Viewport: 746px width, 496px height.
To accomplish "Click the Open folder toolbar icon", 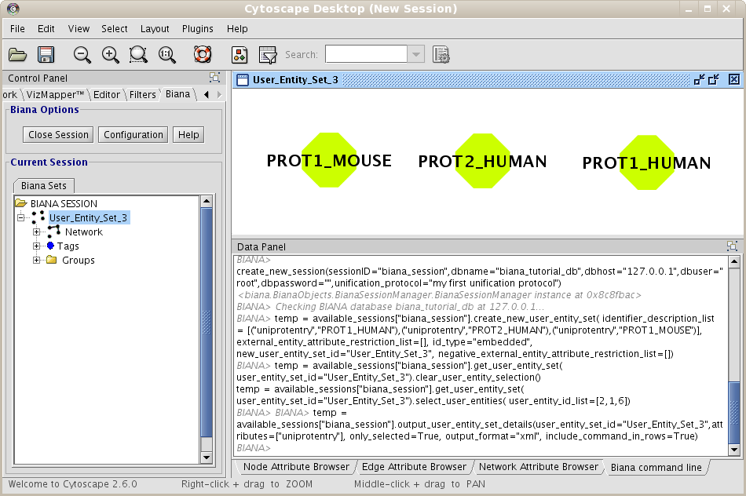I will [17, 55].
